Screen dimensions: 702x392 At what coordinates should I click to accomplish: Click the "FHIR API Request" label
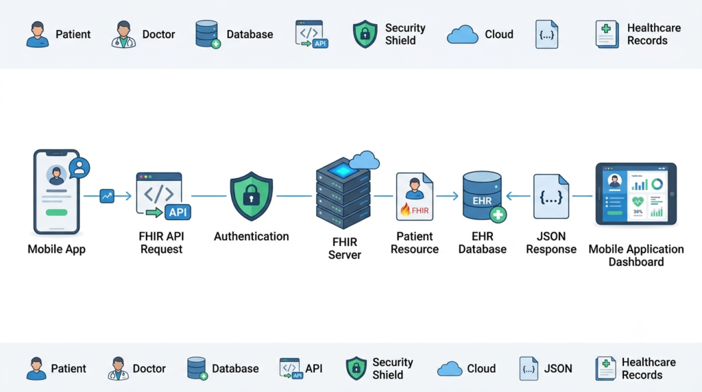pyautogui.click(x=161, y=243)
